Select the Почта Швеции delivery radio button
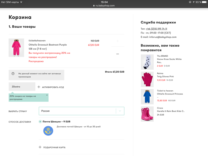Viewport: 208px width, 156px height. pyautogui.click(x=40, y=122)
